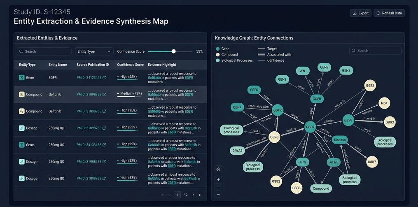Open the Entity Type dropdown filter
The image size is (418, 207).
click(94, 51)
